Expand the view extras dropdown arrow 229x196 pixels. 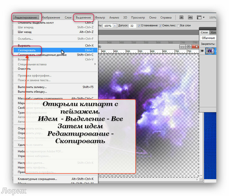point(204,17)
